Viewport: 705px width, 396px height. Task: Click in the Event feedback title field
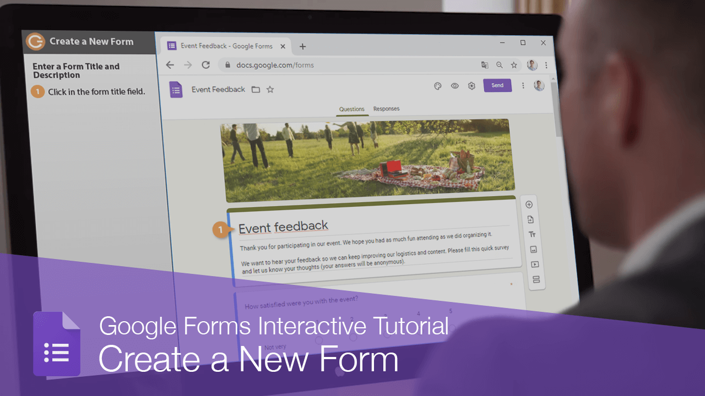[373, 227]
